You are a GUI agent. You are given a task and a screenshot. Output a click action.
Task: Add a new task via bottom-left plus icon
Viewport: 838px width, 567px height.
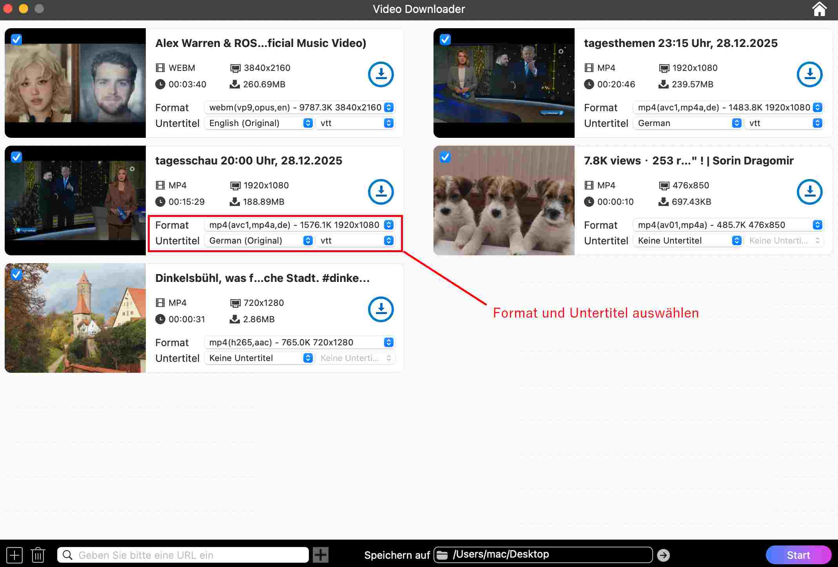click(15, 555)
